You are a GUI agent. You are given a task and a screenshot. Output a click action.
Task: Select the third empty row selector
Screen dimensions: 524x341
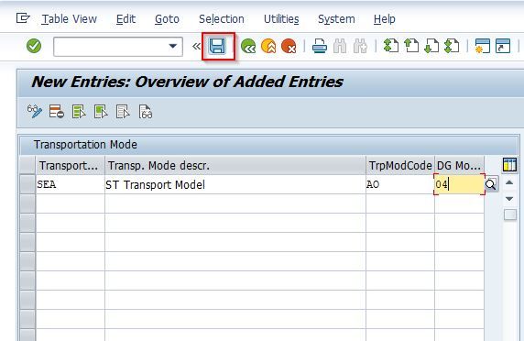(x=27, y=242)
